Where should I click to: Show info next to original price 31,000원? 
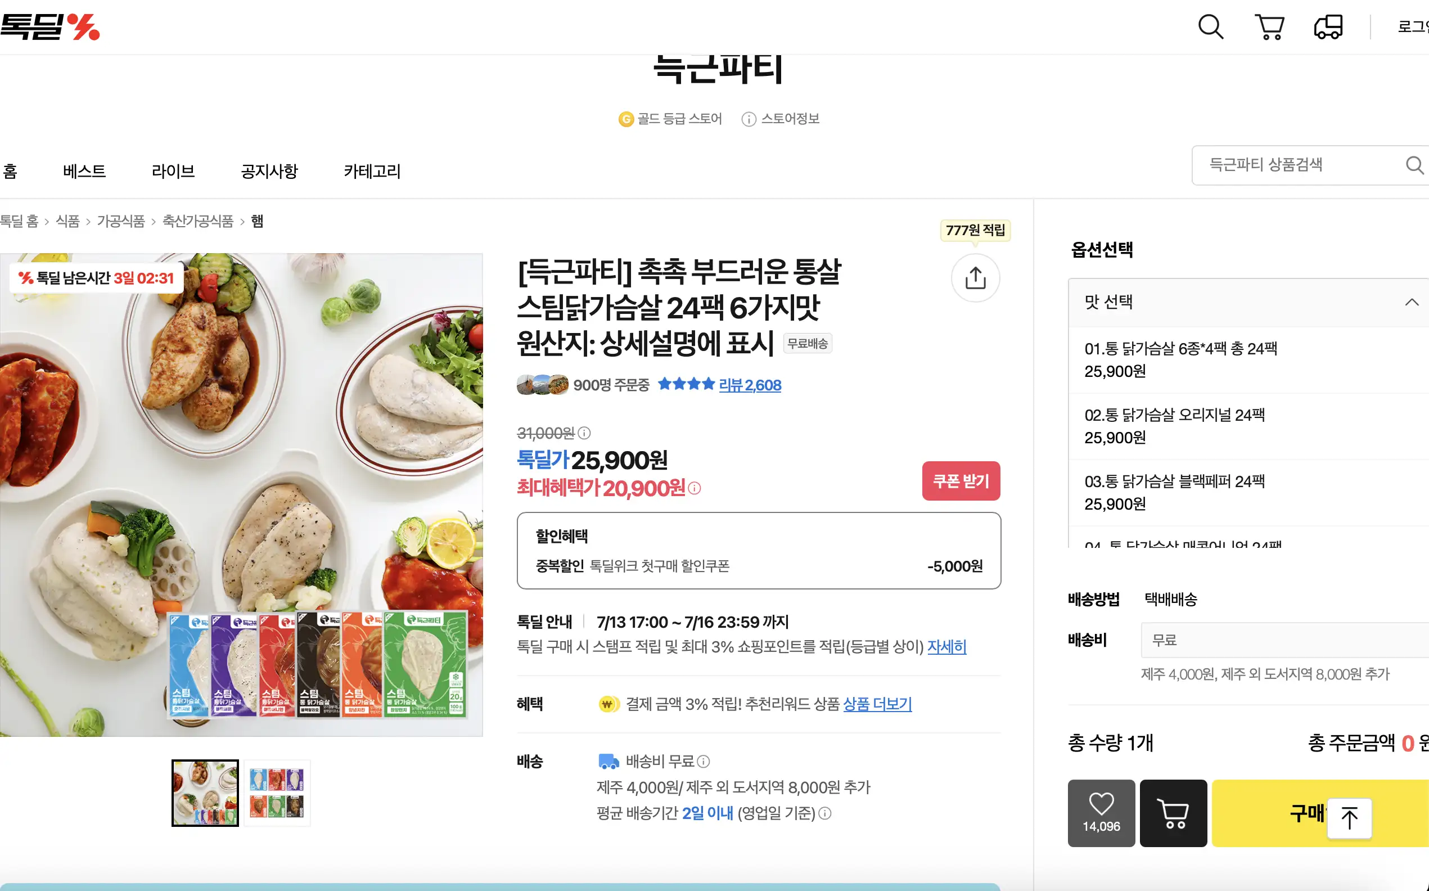click(x=584, y=433)
